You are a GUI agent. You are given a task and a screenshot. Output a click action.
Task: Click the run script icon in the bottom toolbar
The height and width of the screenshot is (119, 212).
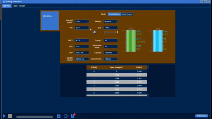coord(59,116)
